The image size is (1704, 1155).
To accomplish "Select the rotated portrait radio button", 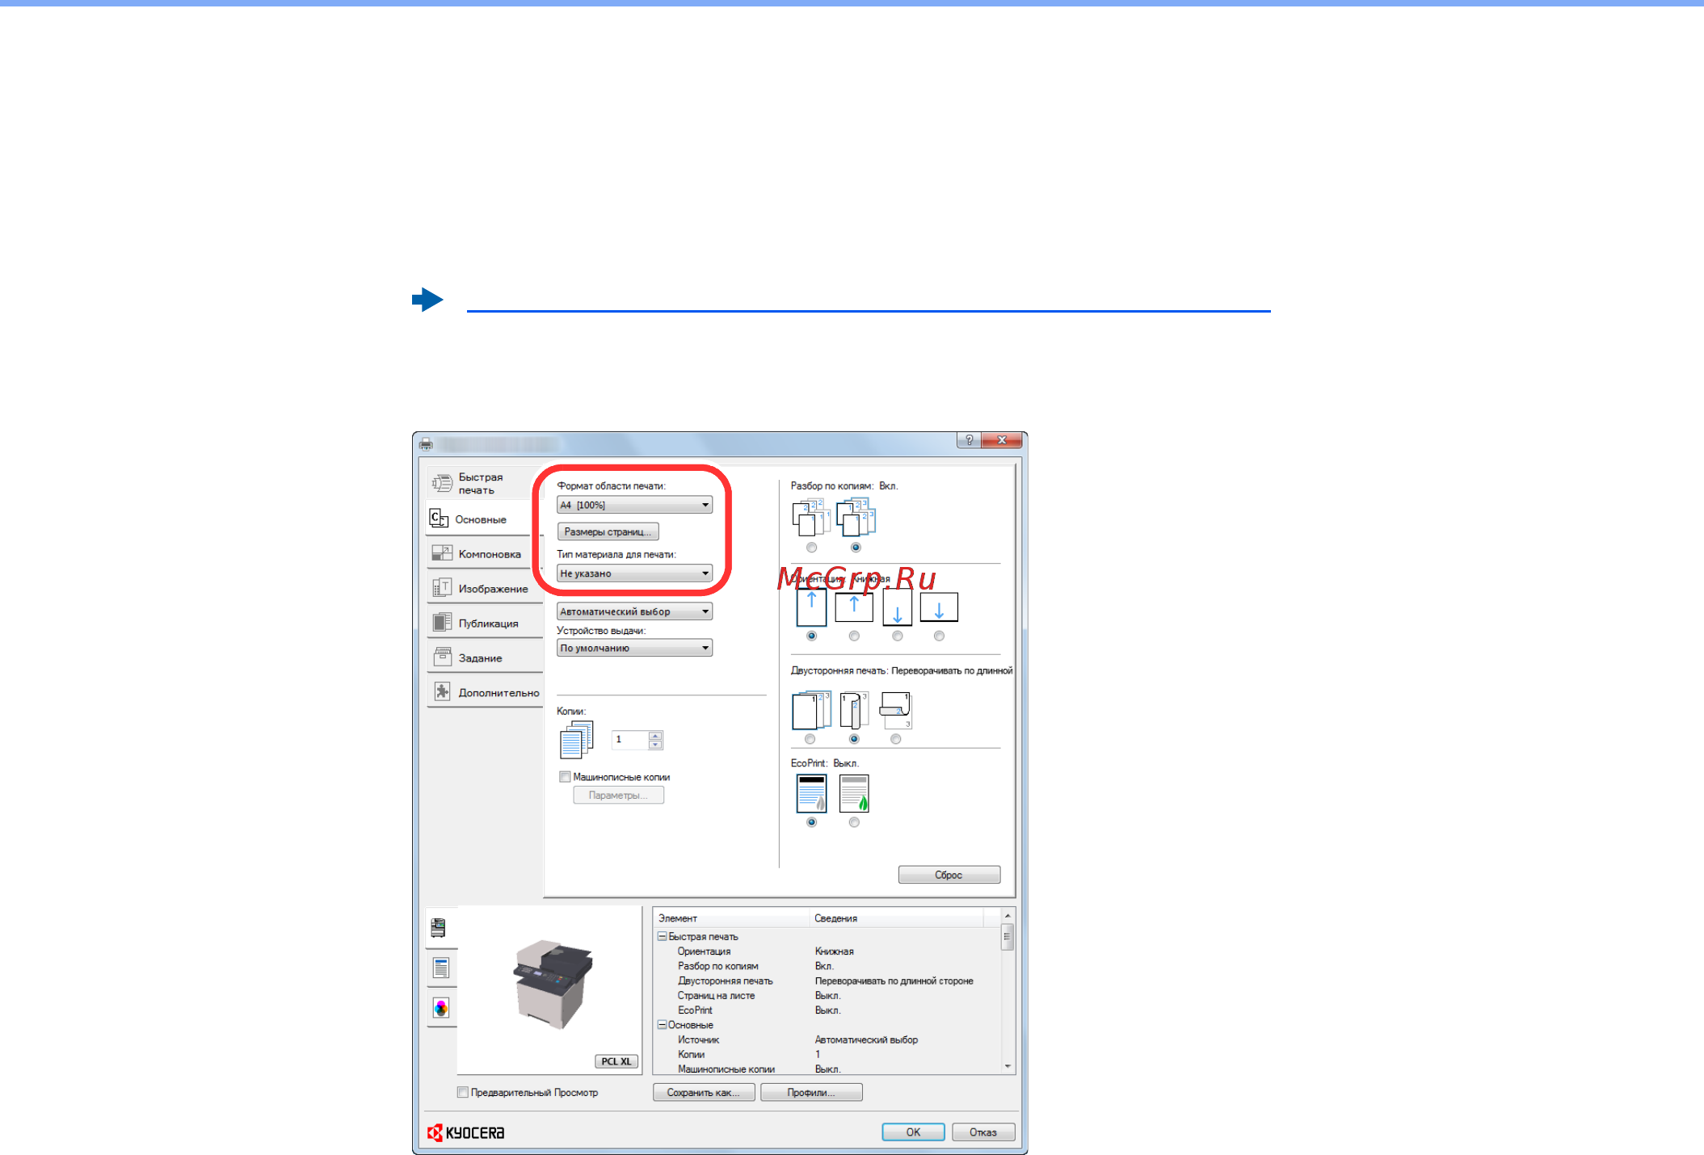I will 897,636.
